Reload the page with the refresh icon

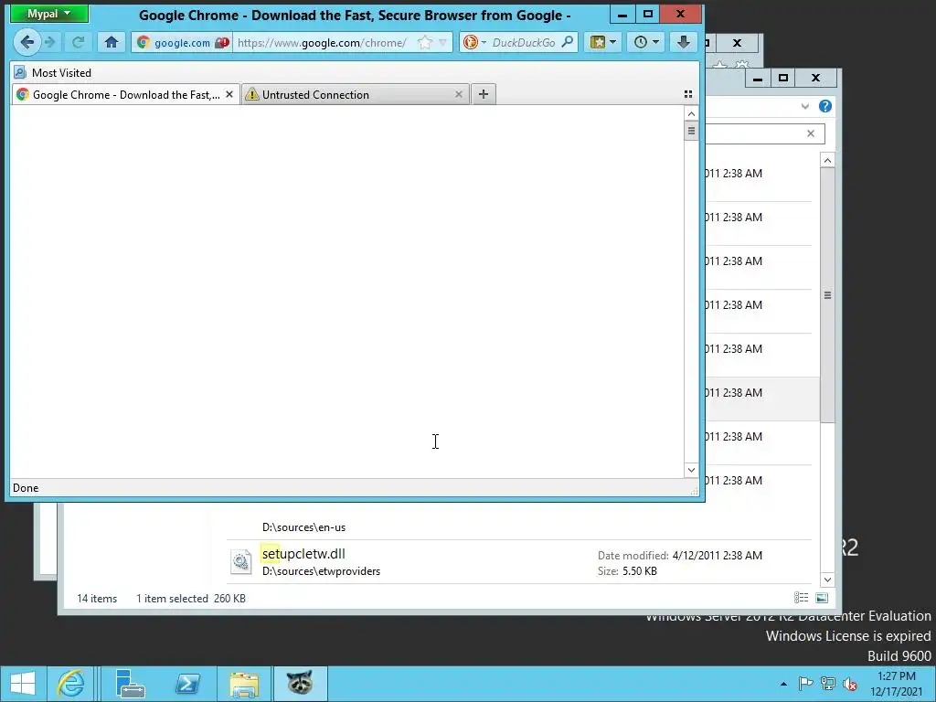tap(79, 42)
